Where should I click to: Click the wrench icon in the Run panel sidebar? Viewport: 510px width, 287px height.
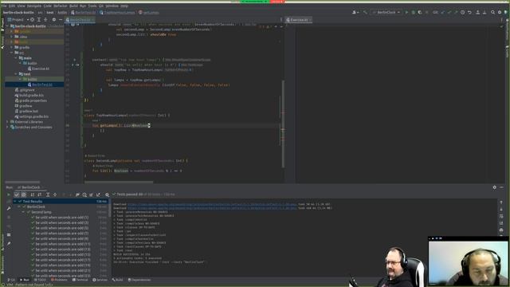point(9,208)
